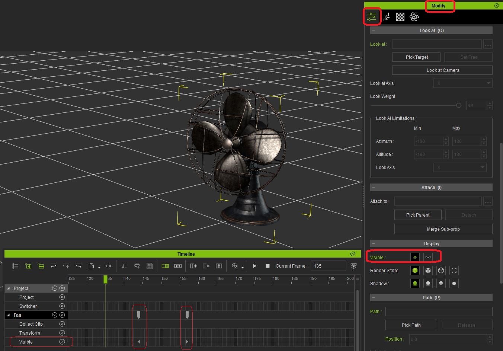Click the zoom magnifier icon in Timeline toolbar

(x=234, y=266)
